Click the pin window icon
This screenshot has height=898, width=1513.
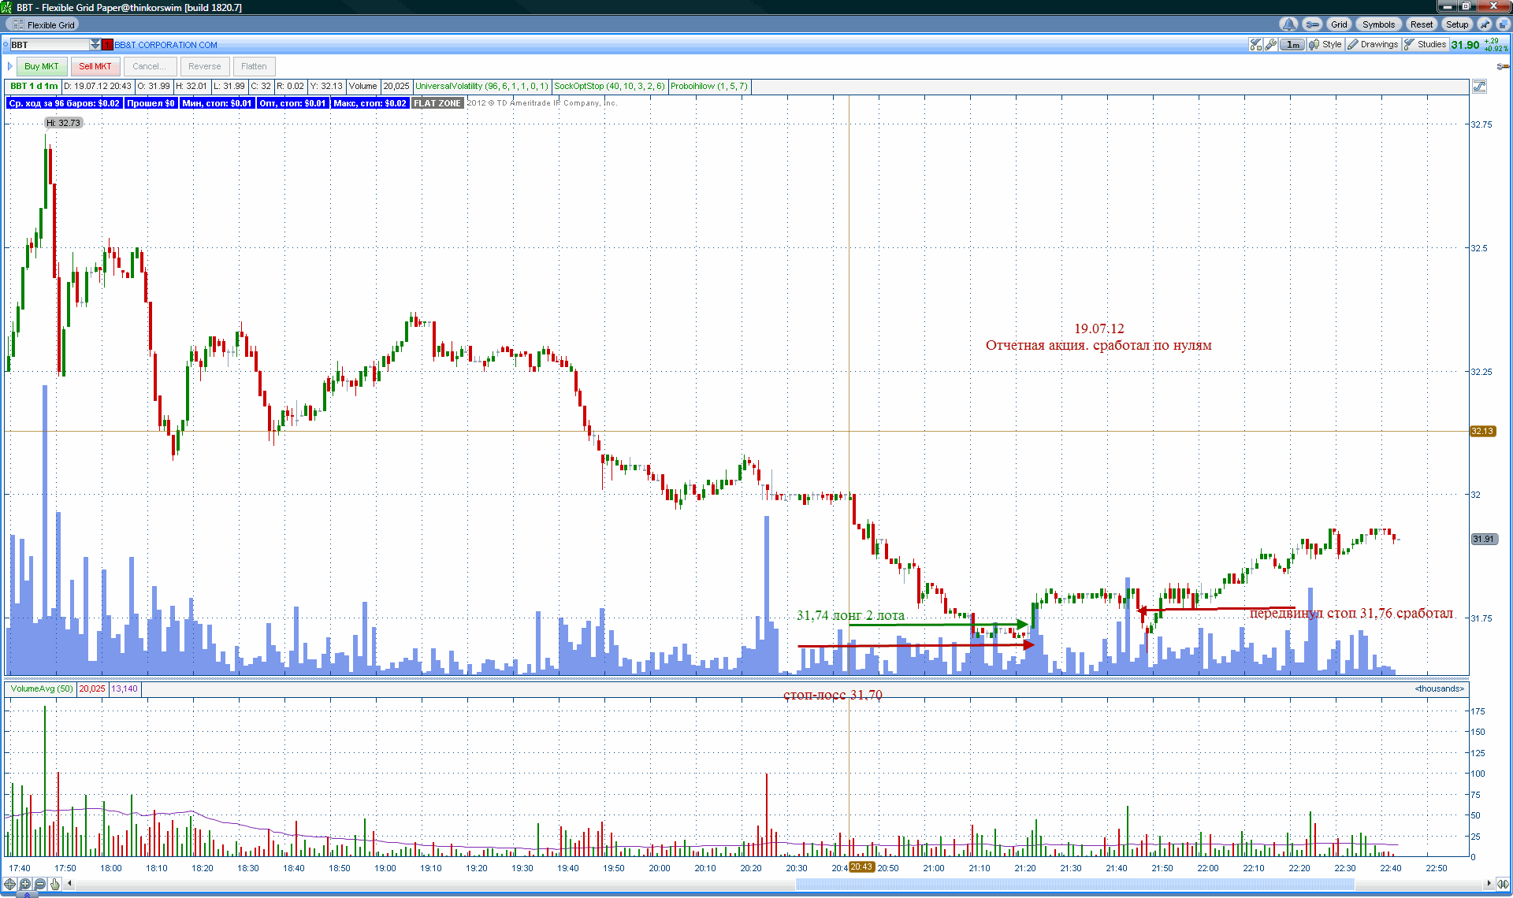coord(1485,24)
